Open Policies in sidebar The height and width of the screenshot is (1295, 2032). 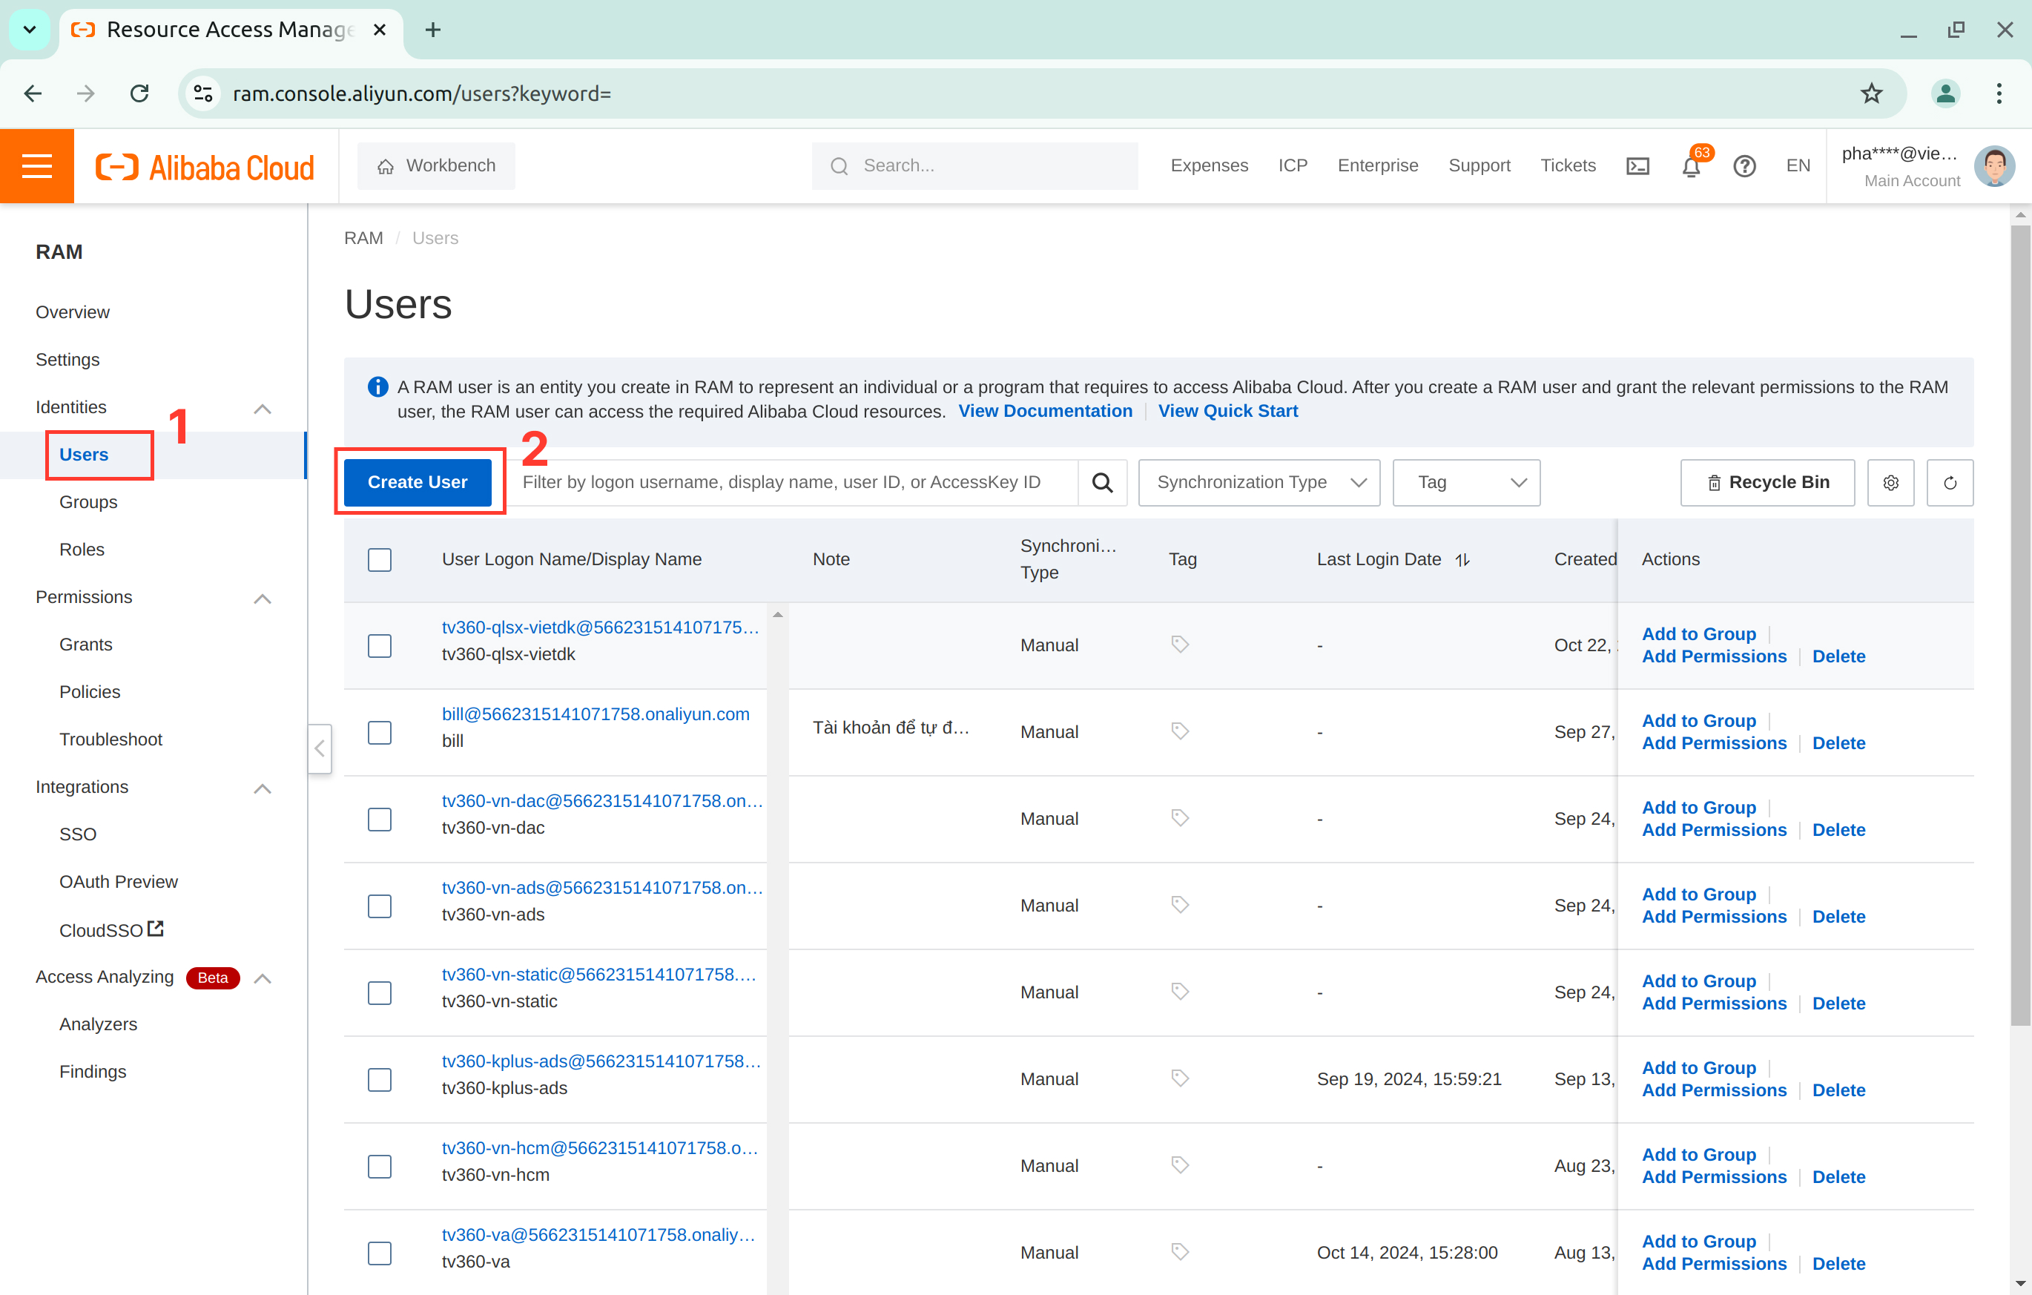[90, 691]
